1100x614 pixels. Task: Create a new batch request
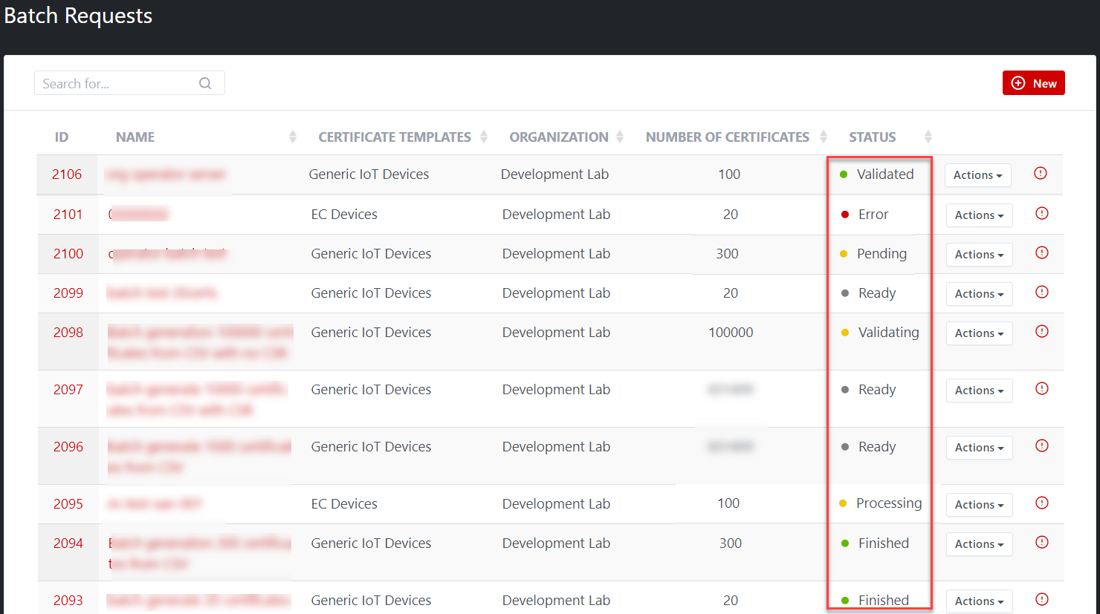[1033, 83]
